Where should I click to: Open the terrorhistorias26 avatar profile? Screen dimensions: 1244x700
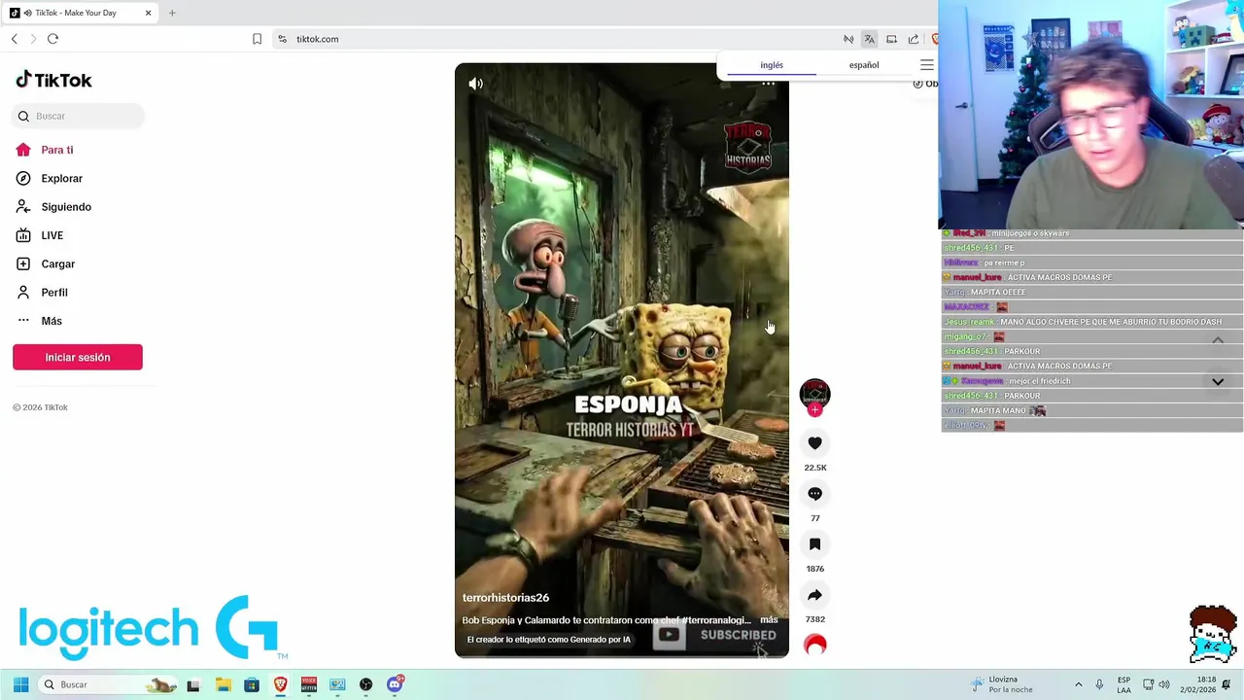click(814, 393)
